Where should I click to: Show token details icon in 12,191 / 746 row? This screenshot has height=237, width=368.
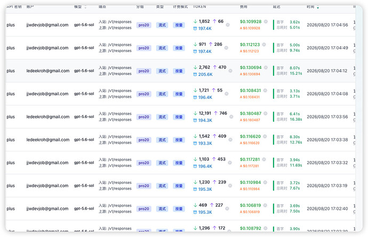[x=231, y=116]
